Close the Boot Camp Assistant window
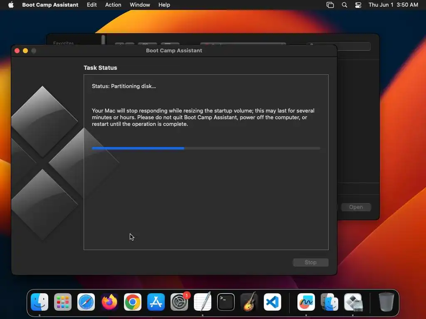 pyautogui.click(x=17, y=51)
